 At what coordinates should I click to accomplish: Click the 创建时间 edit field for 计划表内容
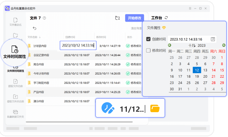click(x=78, y=45)
